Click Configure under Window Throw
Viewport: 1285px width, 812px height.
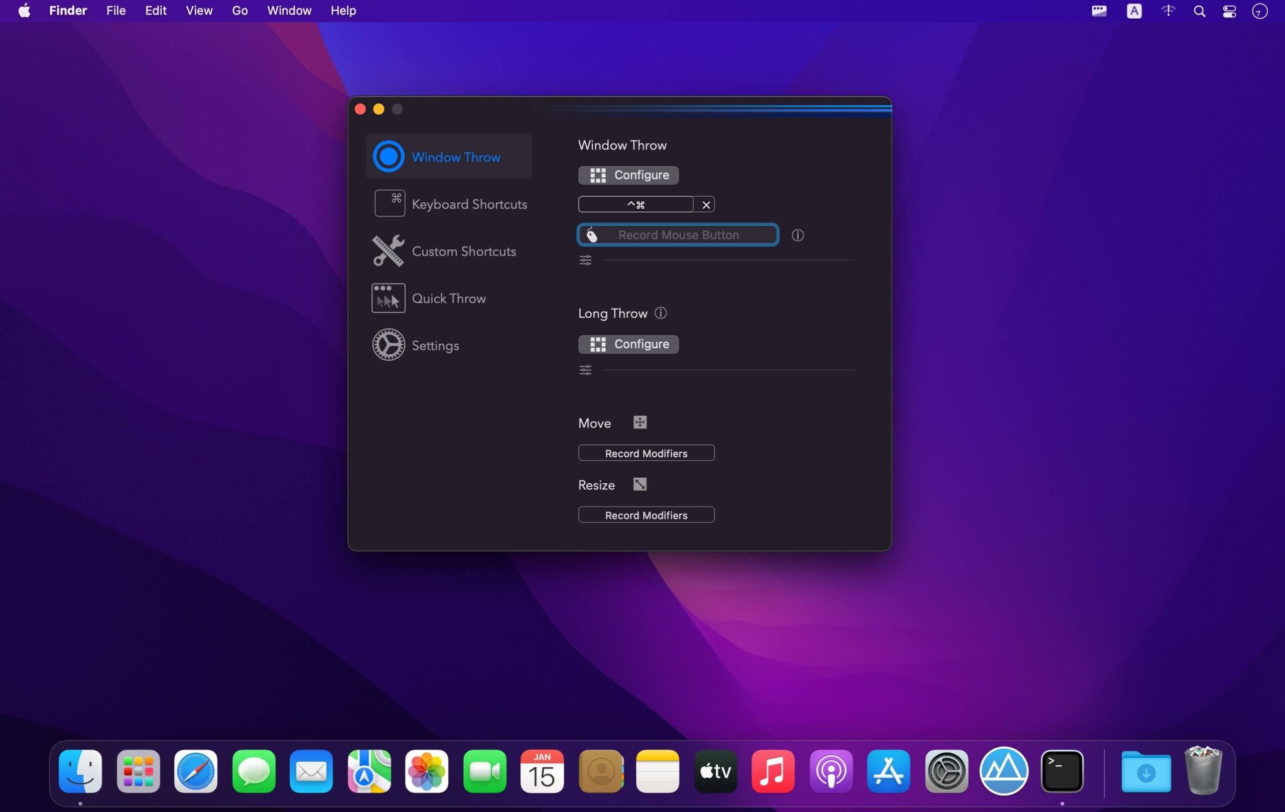coord(627,175)
